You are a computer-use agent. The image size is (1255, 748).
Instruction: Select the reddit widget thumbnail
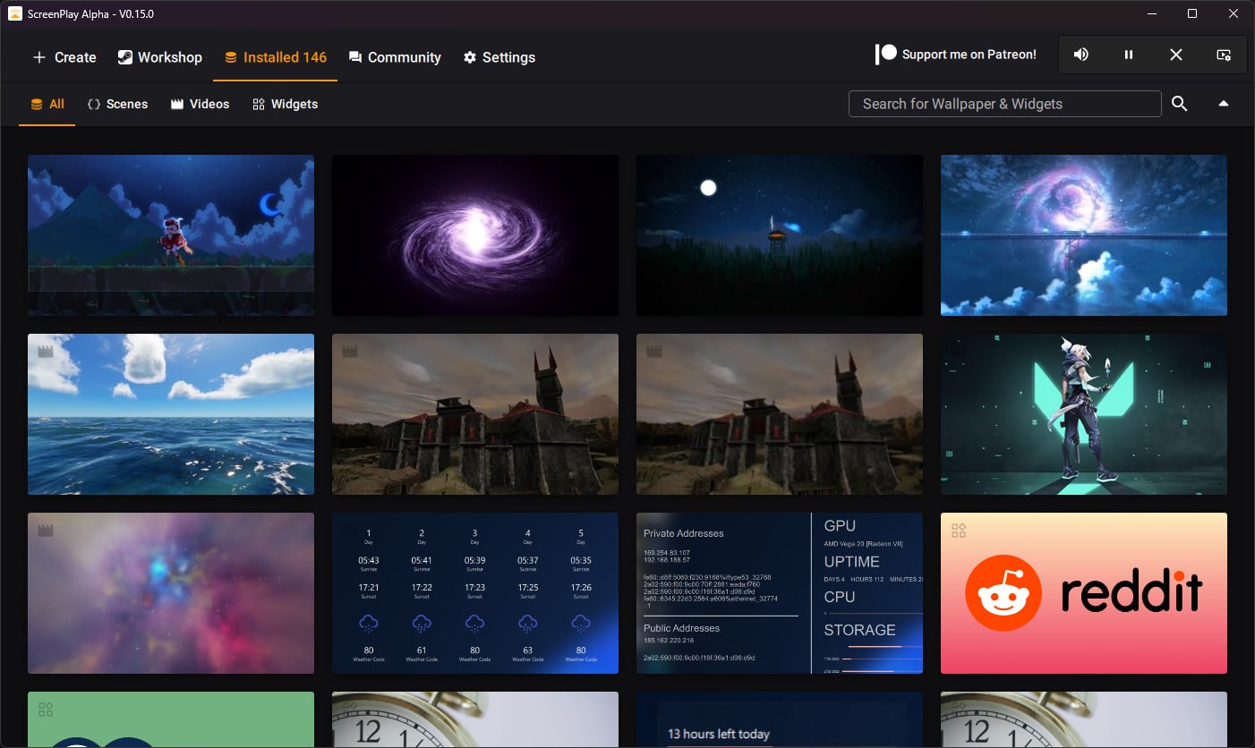[1083, 592]
